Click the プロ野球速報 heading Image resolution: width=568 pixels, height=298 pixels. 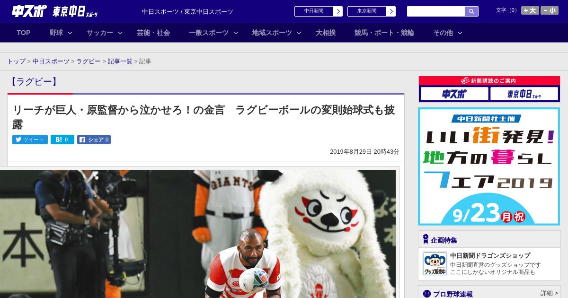click(453, 294)
